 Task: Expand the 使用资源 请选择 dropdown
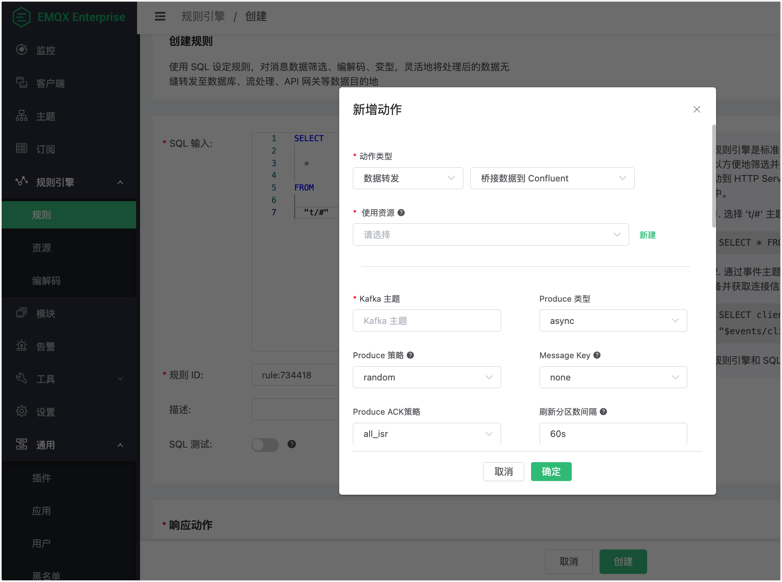coord(491,235)
